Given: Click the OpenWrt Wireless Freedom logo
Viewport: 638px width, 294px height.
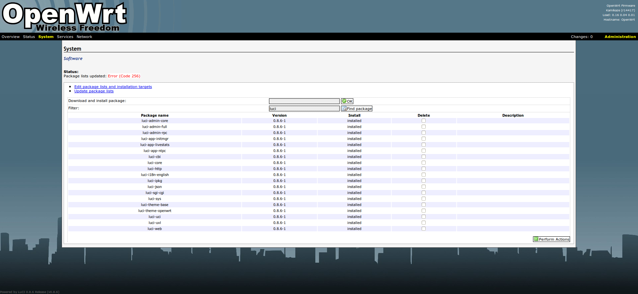Looking at the screenshot, I should click(64, 17).
